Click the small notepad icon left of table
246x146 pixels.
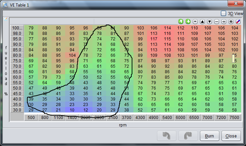[6, 19]
